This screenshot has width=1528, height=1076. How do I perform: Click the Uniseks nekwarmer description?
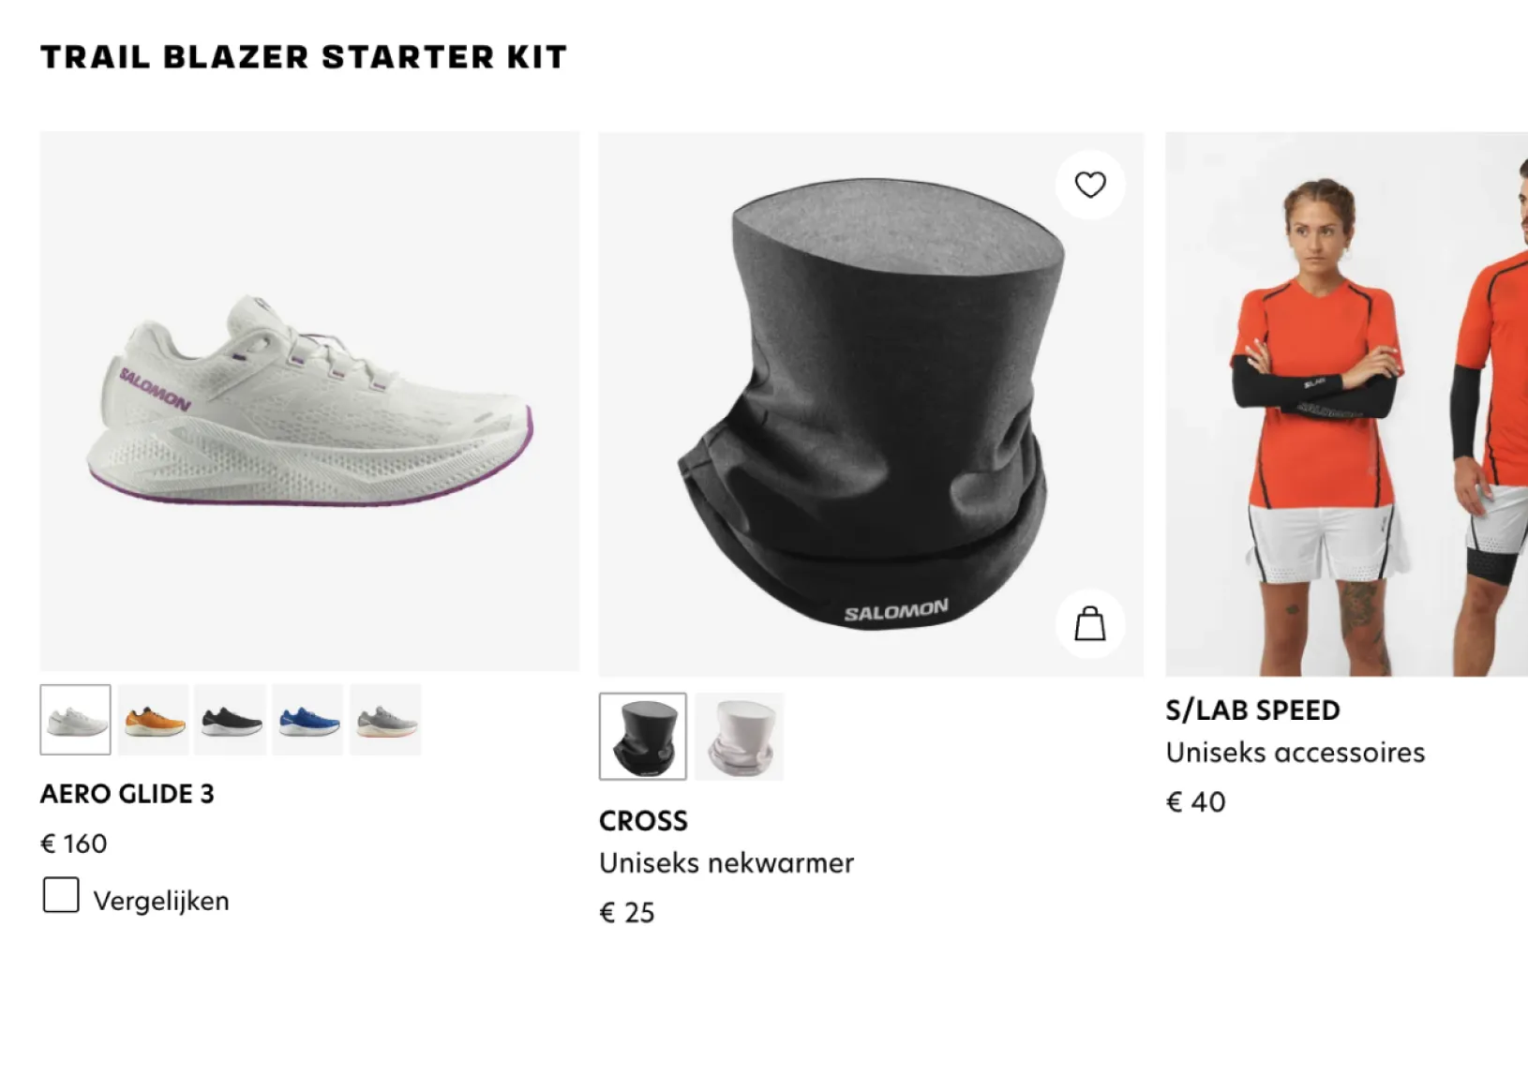click(x=727, y=863)
